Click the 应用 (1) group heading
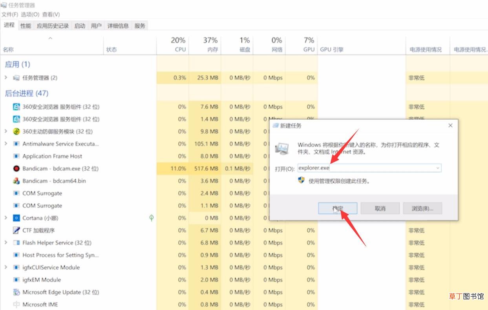This screenshot has width=488, height=310. click(x=17, y=64)
